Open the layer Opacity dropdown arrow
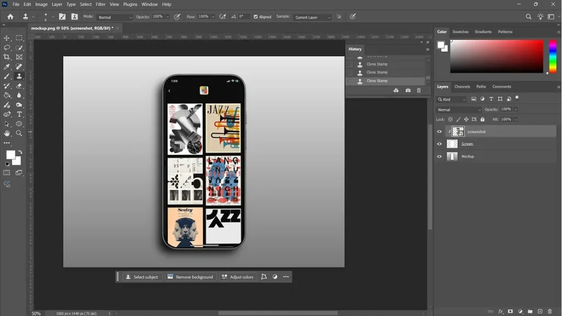The width and height of the screenshot is (562, 316). 516,109
